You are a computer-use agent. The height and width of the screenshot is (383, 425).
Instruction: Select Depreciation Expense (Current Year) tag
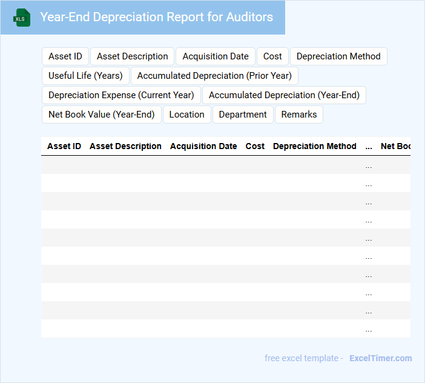click(121, 95)
